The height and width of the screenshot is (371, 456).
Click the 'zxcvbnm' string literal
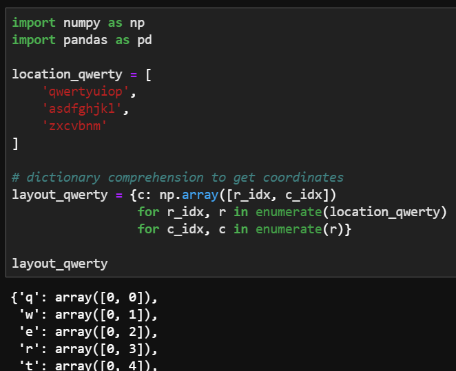76,126
